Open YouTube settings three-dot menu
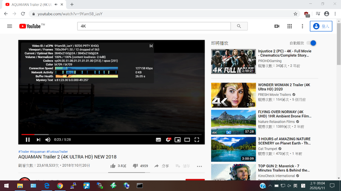The image size is (341, 191). [x=302, y=26]
